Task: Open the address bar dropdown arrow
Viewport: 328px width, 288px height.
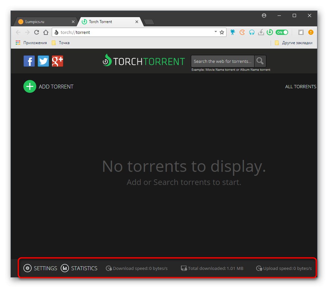Action: coord(216,32)
